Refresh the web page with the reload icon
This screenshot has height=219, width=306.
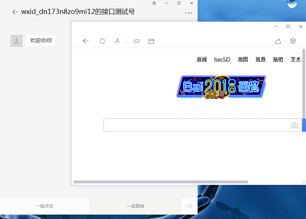[x=102, y=41]
